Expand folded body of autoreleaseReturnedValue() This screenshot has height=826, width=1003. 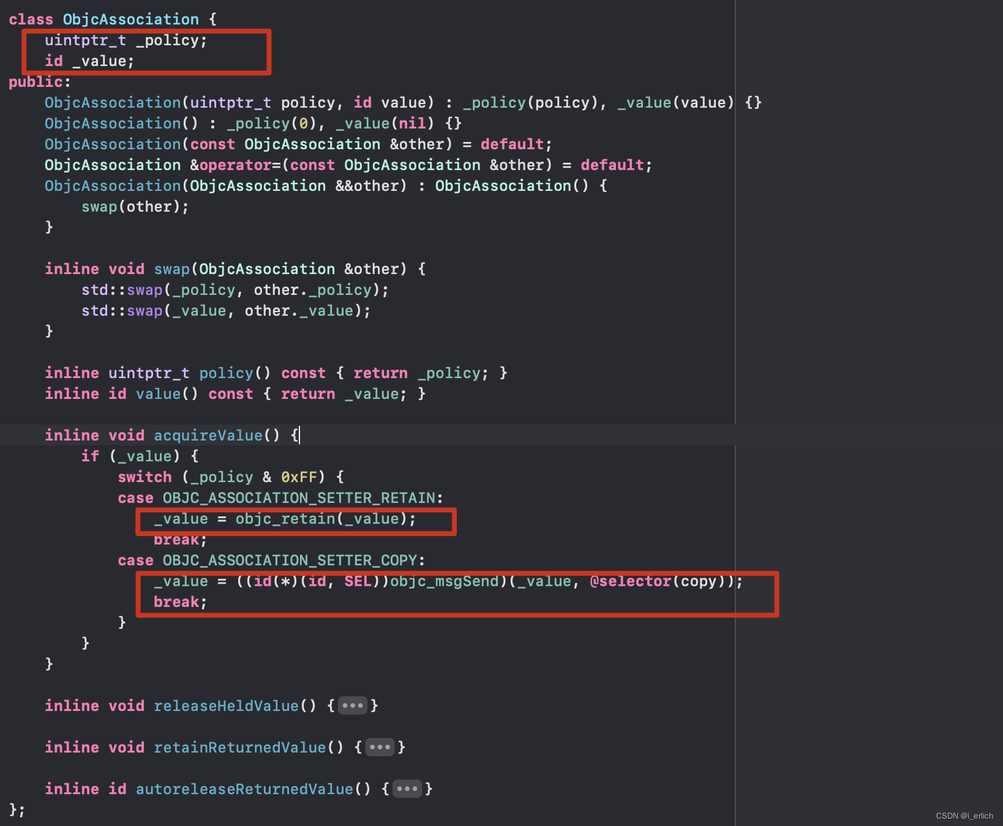407,789
